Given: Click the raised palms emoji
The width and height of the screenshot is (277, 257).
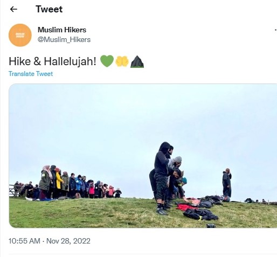Looking at the screenshot, I should (122, 61).
